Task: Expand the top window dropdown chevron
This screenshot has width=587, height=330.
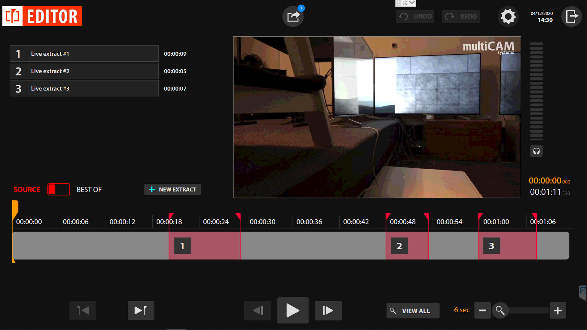Action: [x=412, y=3]
